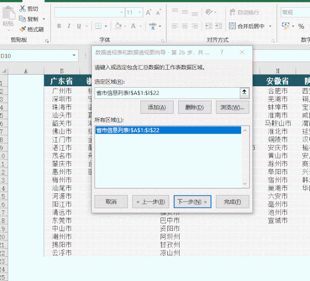Image resolution: width=310 pixels, height=281 pixels.
Task: Click the Copy (复制) icon
Action: [22, 19]
